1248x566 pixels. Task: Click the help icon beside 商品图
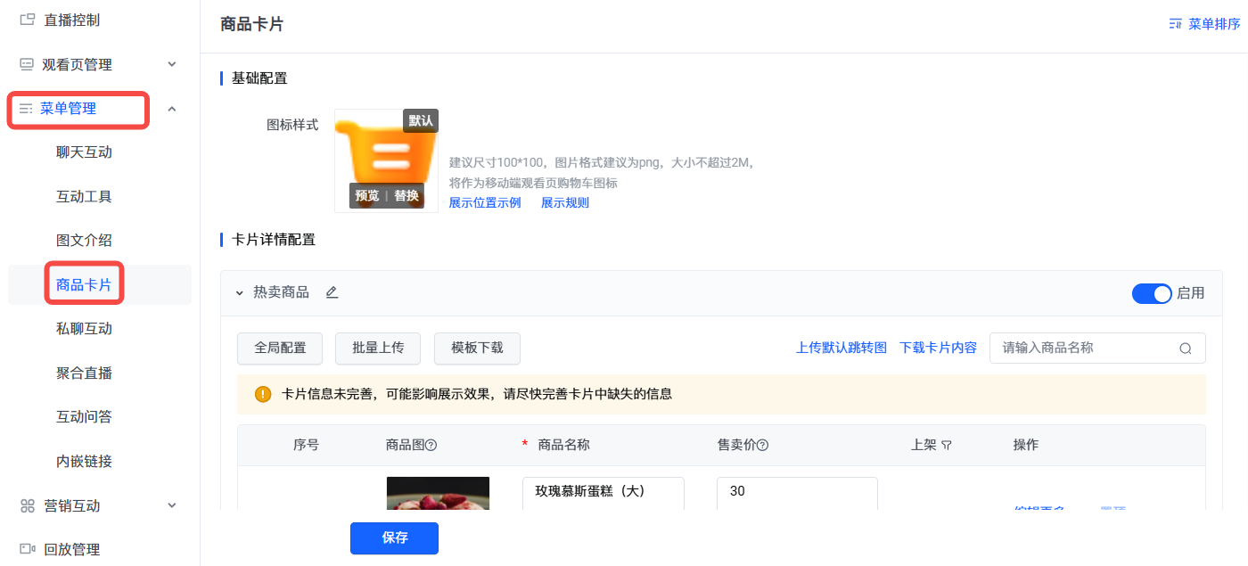coord(431,445)
